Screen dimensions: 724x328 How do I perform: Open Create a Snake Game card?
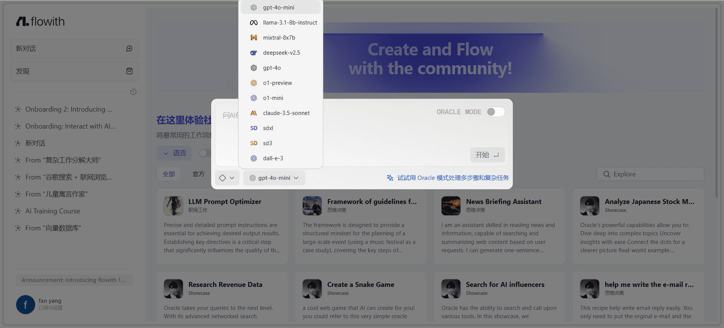click(x=361, y=297)
